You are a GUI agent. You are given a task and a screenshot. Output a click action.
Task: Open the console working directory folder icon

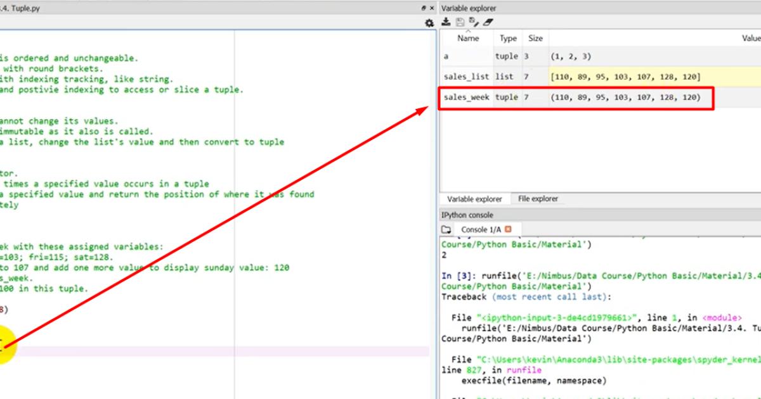[446, 229]
